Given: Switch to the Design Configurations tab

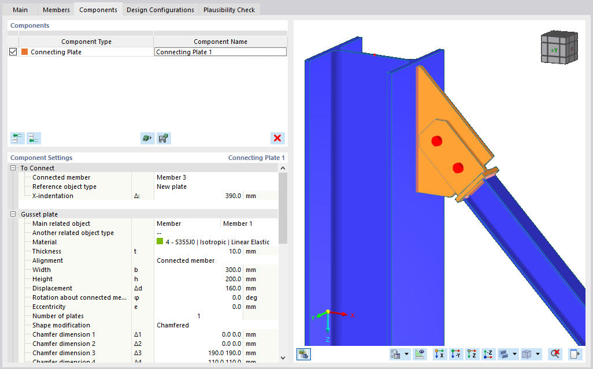Looking at the screenshot, I should pyautogui.click(x=160, y=10).
